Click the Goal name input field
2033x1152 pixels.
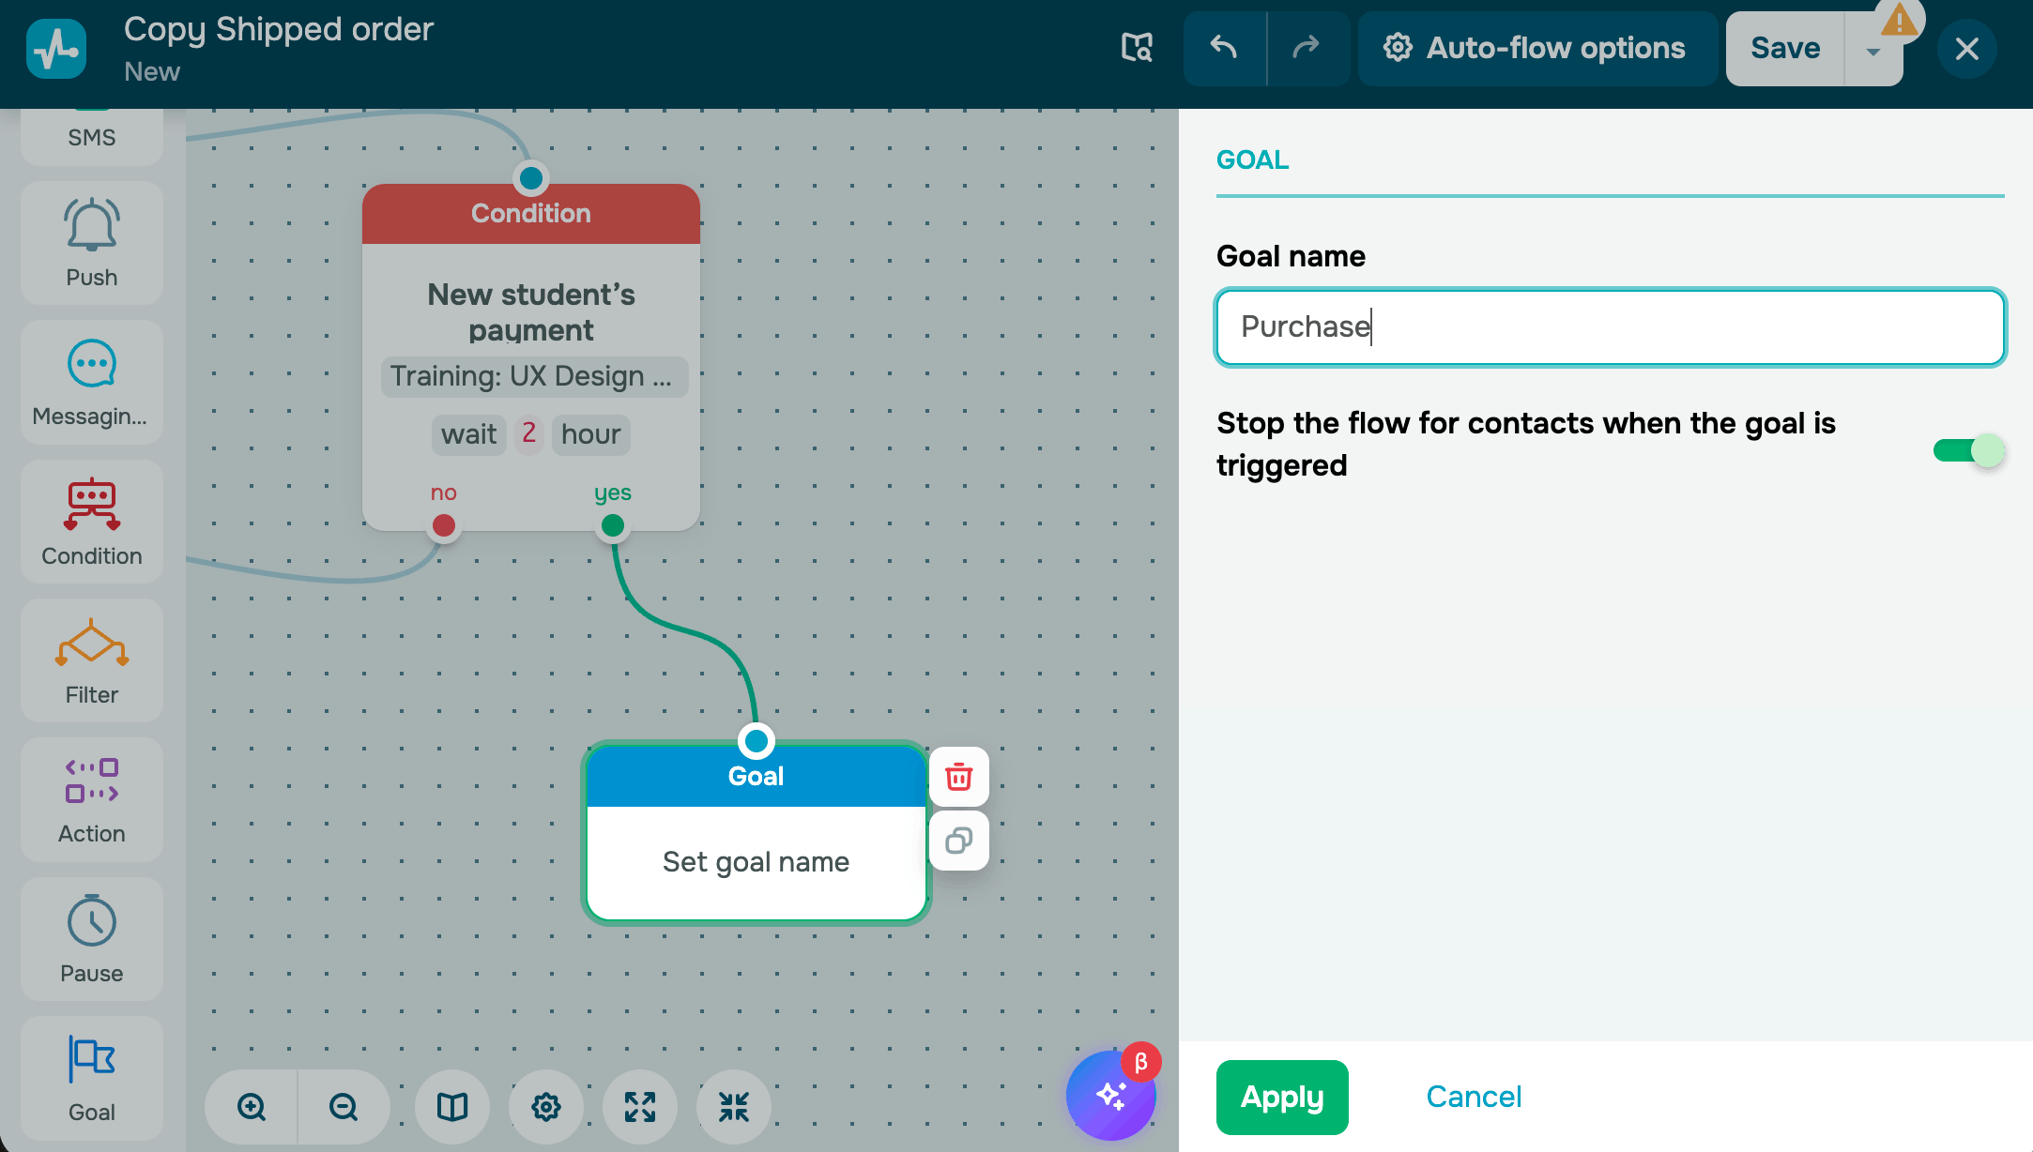click(x=1610, y=326)
